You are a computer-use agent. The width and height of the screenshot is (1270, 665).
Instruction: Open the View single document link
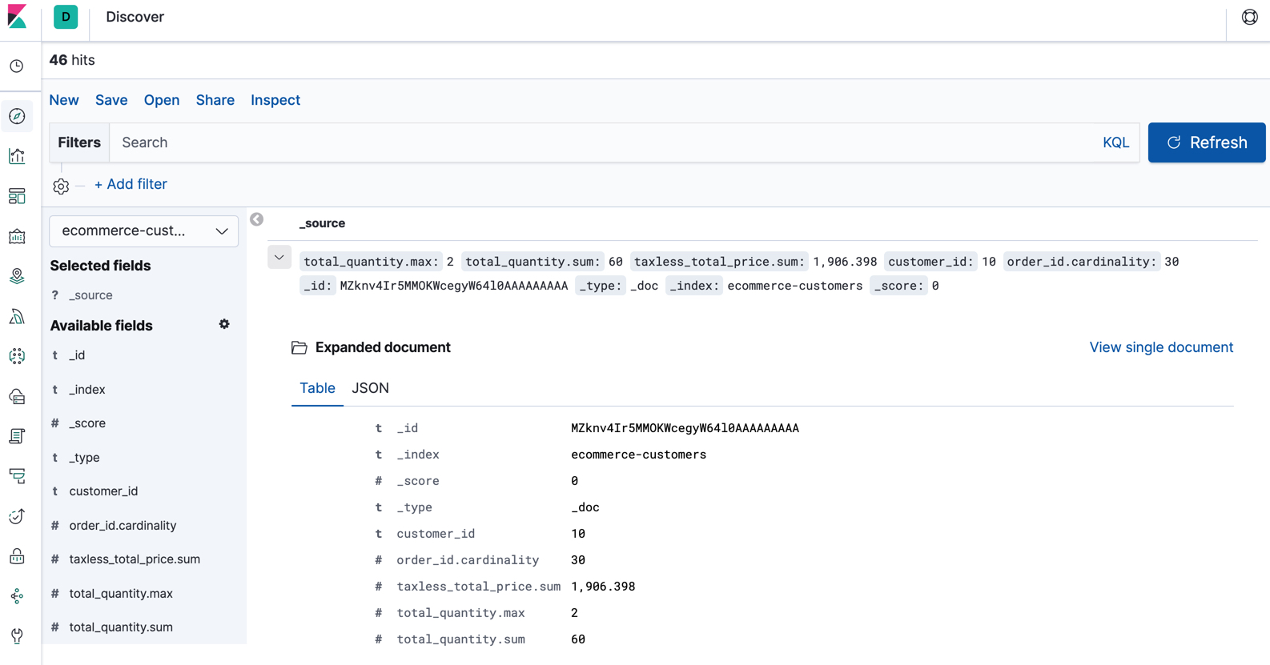pos(1160,347)
